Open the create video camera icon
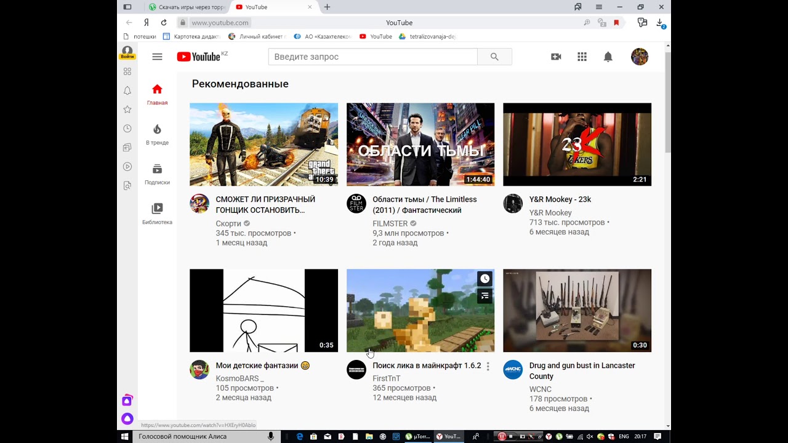The height and width of the screenshot is (443, 788). pyautogui.click(x=556, y=57)
